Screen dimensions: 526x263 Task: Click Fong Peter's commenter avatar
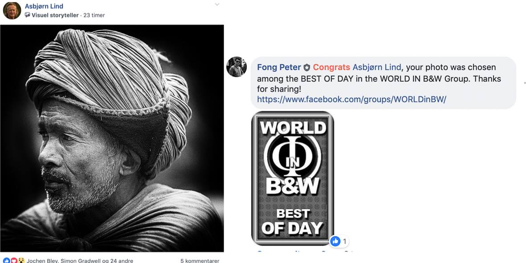(x=236, y=67)
